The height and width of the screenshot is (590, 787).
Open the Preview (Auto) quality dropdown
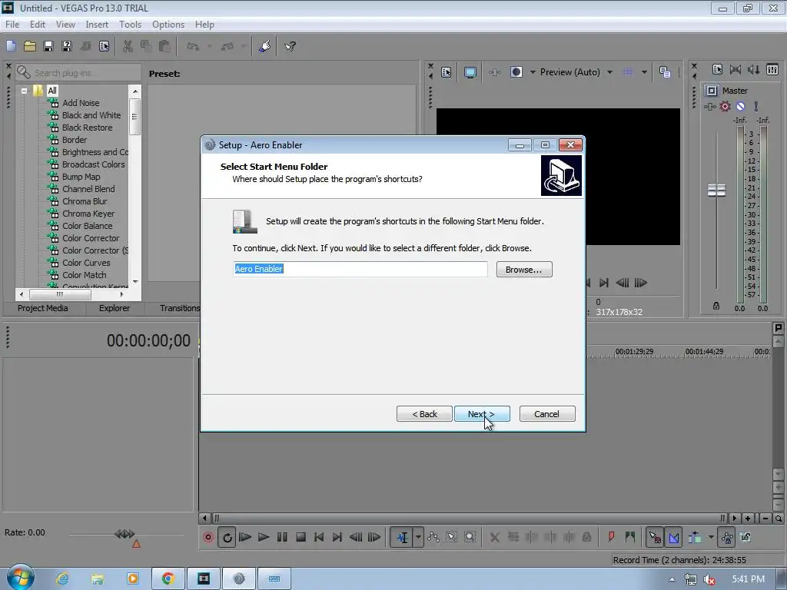point(576,72)
